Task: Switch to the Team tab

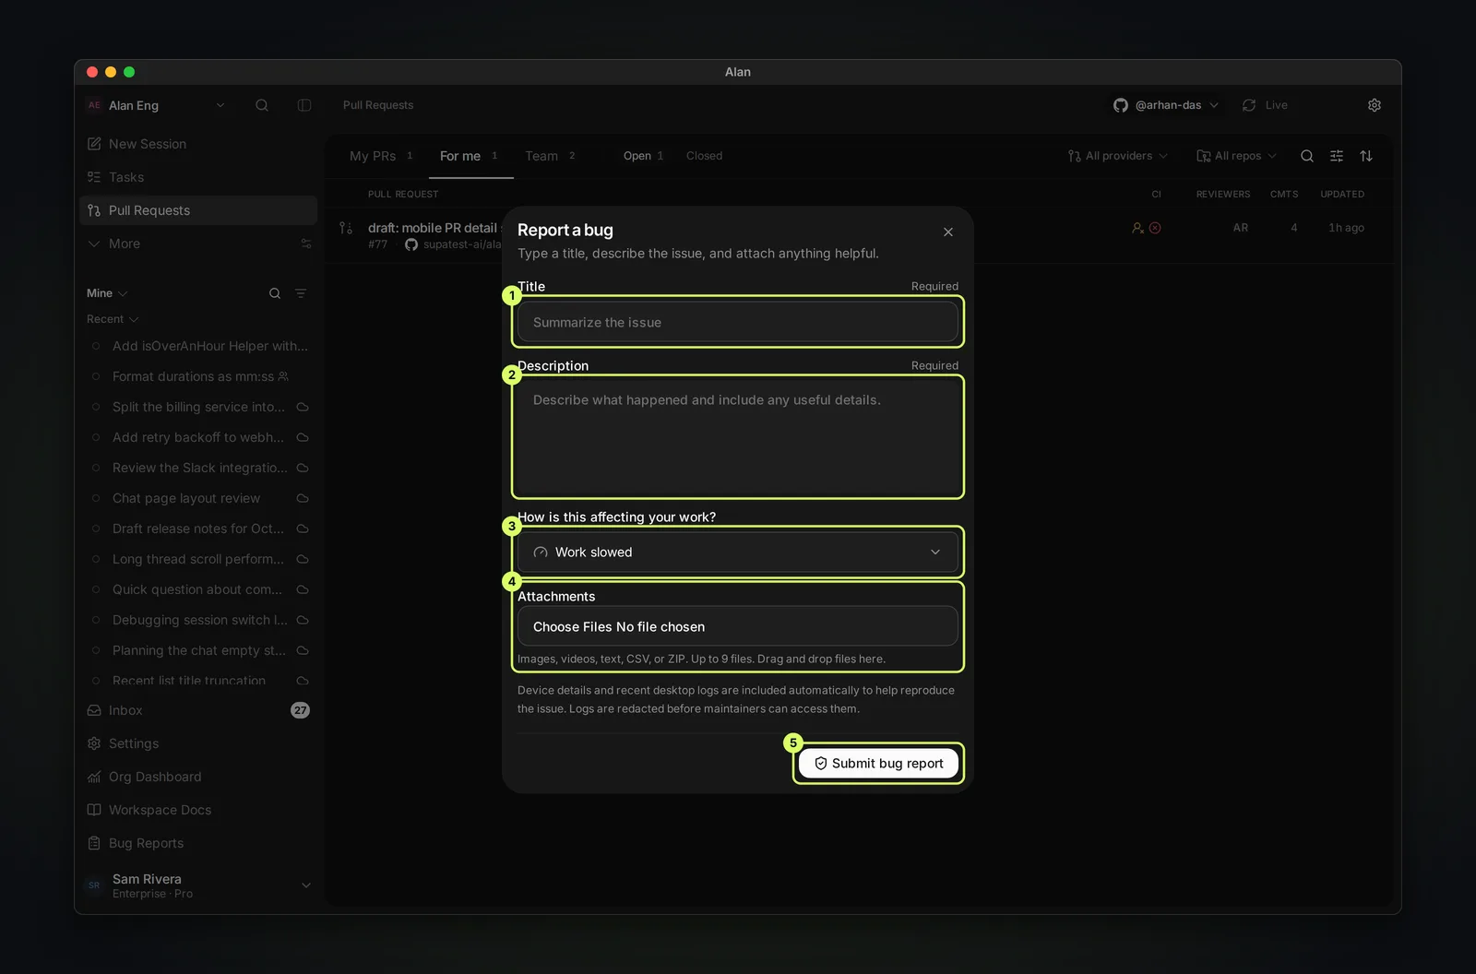Action: (x=550, y=156)
